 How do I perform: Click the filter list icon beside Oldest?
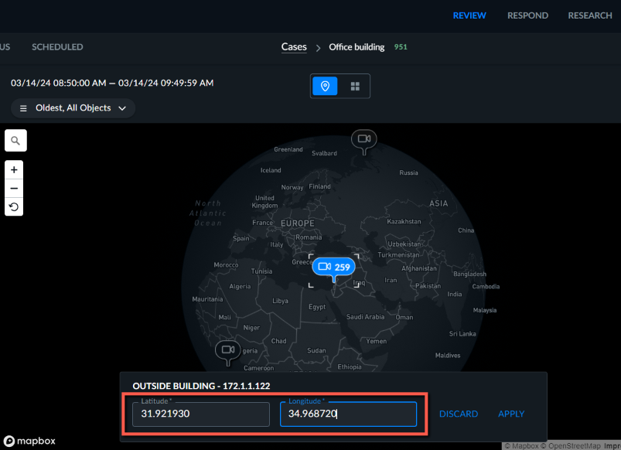click(23, 108)
